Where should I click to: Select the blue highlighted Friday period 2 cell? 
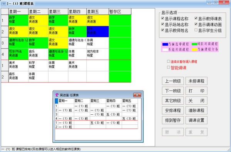[98, 32]
